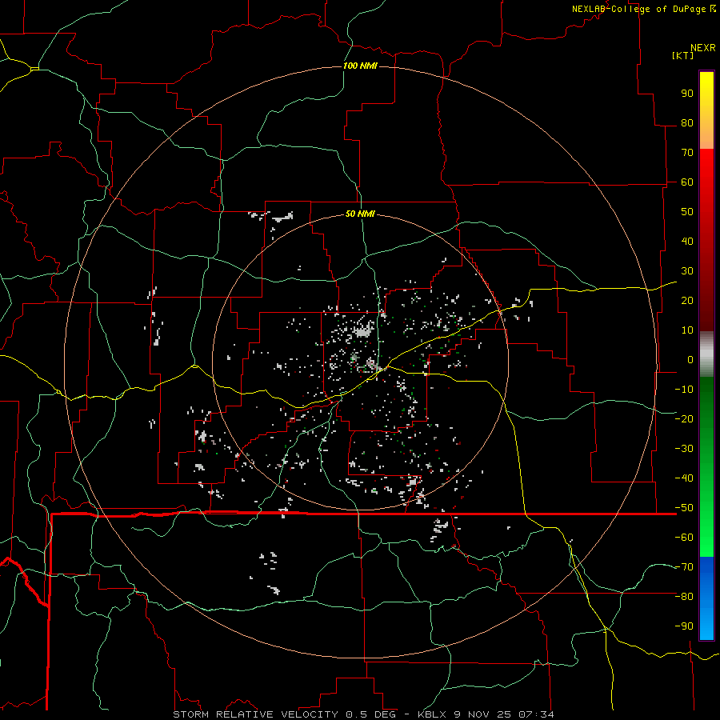Click the -60 kt value on the color scale
720x720 pixels.
[684, 538]
